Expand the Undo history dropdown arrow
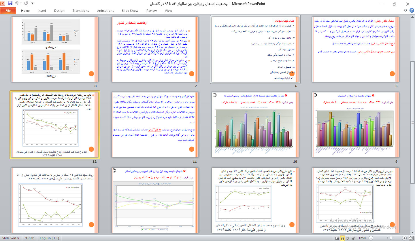 coord(21,3)
